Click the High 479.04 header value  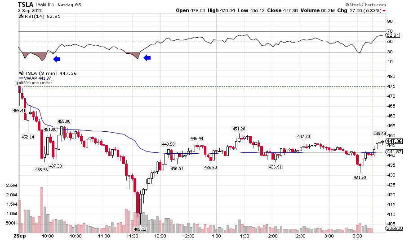(x=221, y=10)
